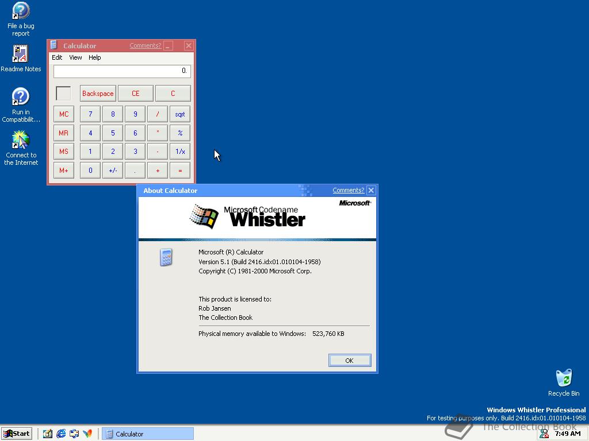Click the CE button
The height and width of the screenshot is (441, 589).
(x=136, y=94)
